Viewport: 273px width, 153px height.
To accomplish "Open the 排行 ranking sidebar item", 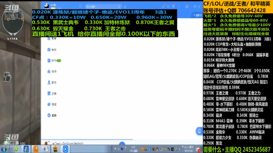I will pos(52,71).
